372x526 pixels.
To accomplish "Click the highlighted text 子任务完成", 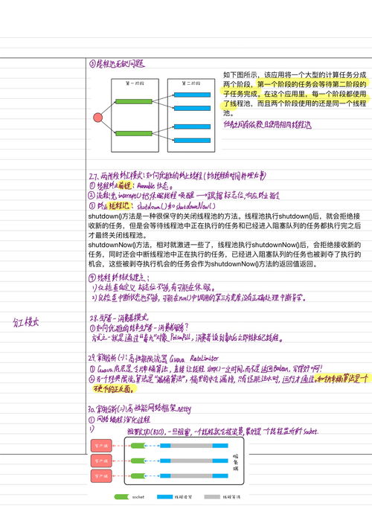I will tap(240, 94).
